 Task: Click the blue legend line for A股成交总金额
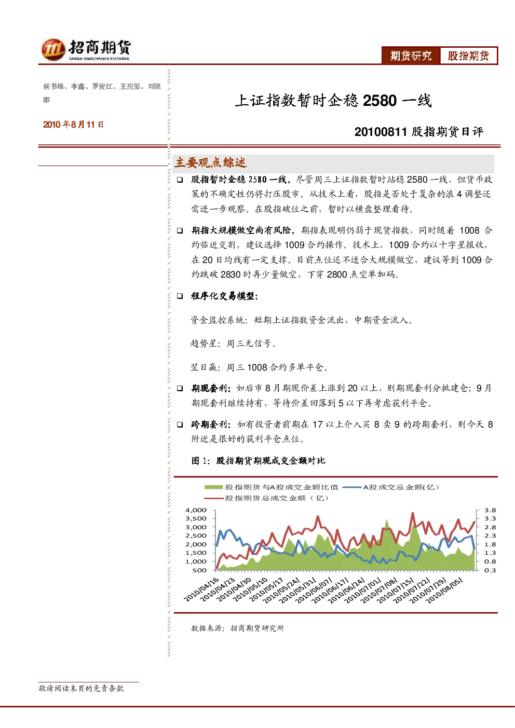pos(352,487)
